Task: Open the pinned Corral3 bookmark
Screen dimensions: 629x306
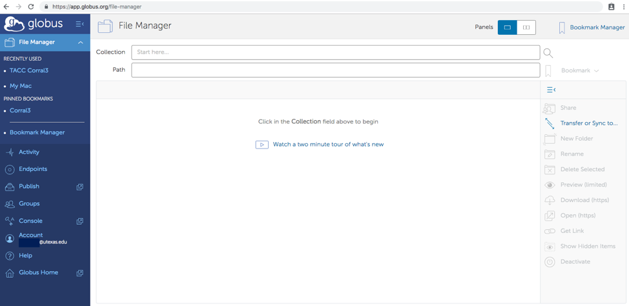Action: [20, 110]
